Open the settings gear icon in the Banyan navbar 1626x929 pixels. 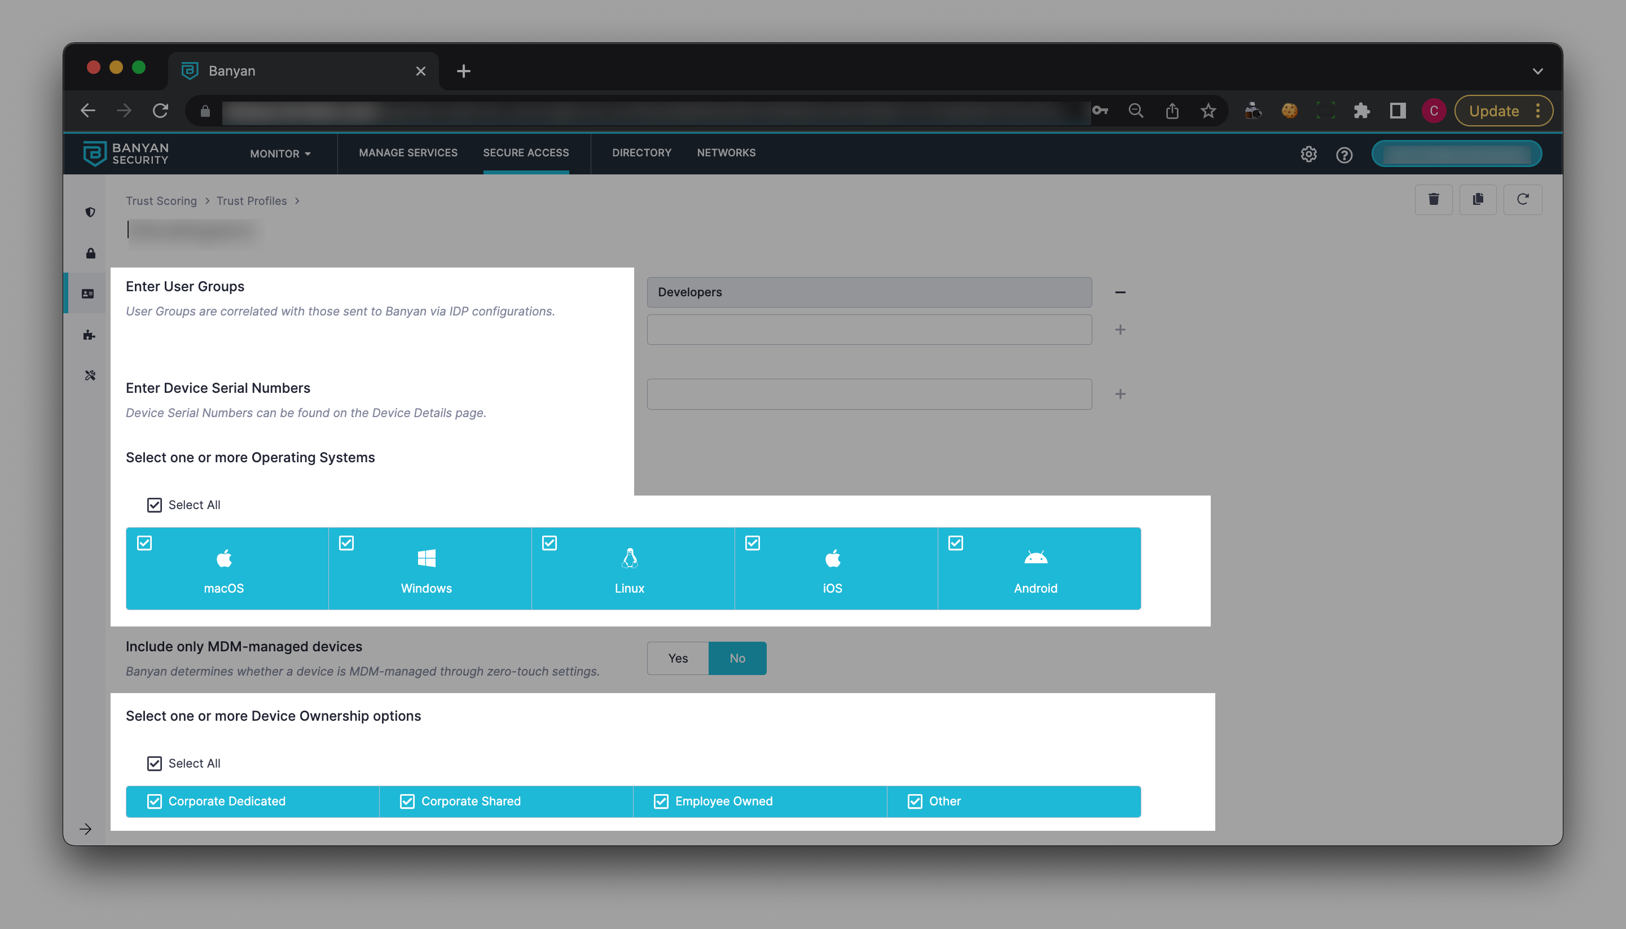[x=1308, y=155]
